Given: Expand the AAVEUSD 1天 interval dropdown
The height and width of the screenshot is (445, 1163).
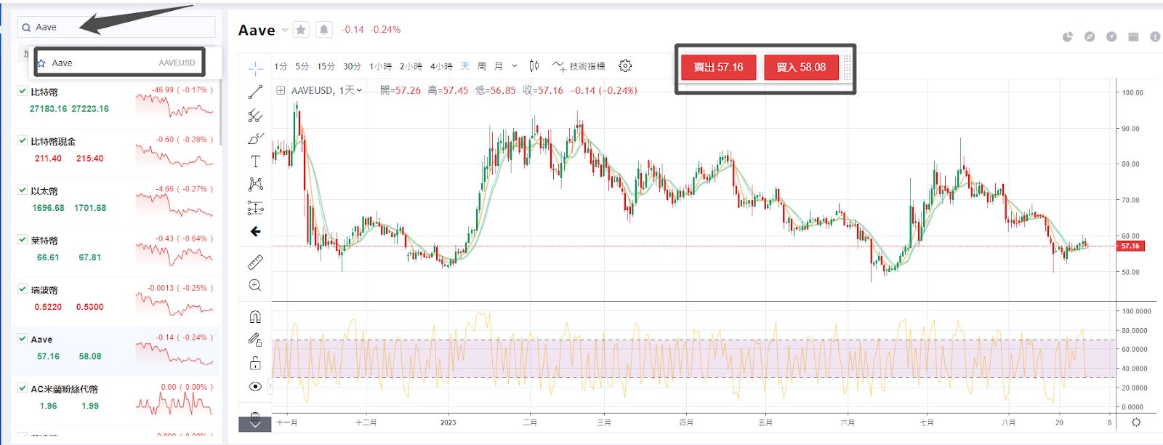Looking at the screenshot, I should coord(359,91).
